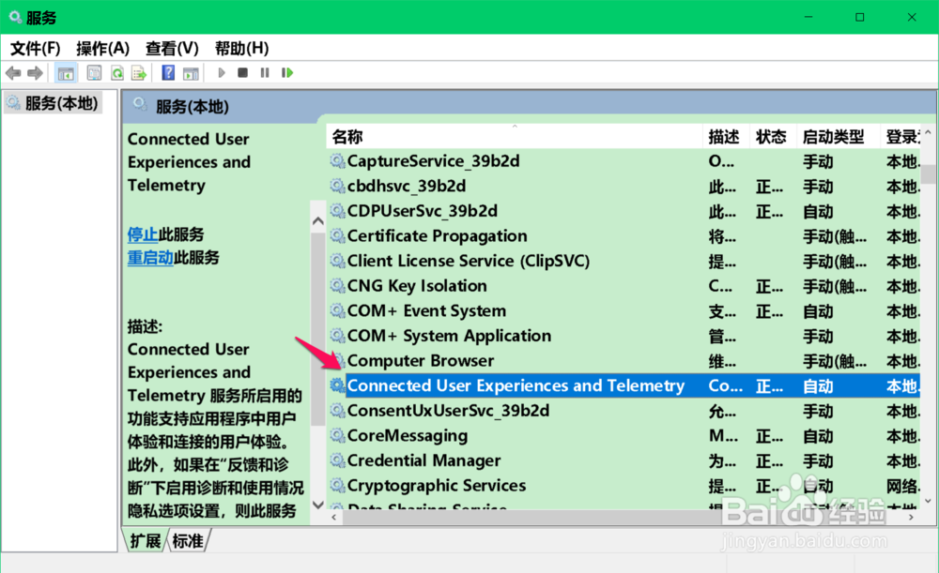The height and width of the screenshot is (573, 939).
Task: Restart the service with the green restart icon
Action: point(287,73)
